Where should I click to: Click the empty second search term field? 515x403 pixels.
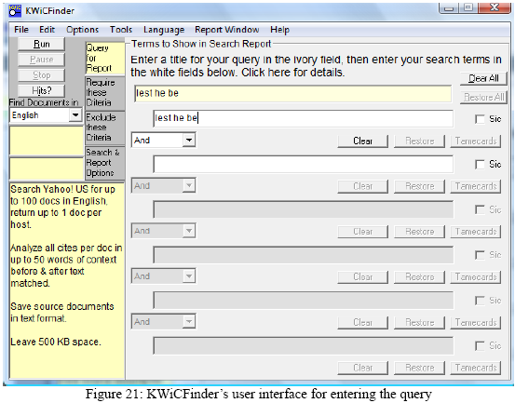coord(304,164)
